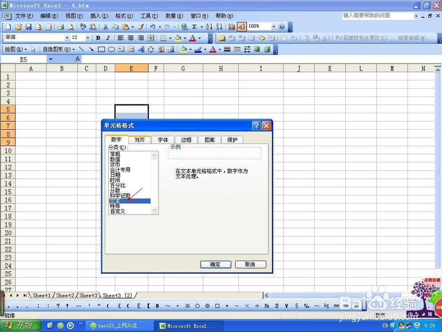Screen dimensions: 442x332
Task: Click the 确定 OK button
Action: pyautogui.click(x=216, y=265)
